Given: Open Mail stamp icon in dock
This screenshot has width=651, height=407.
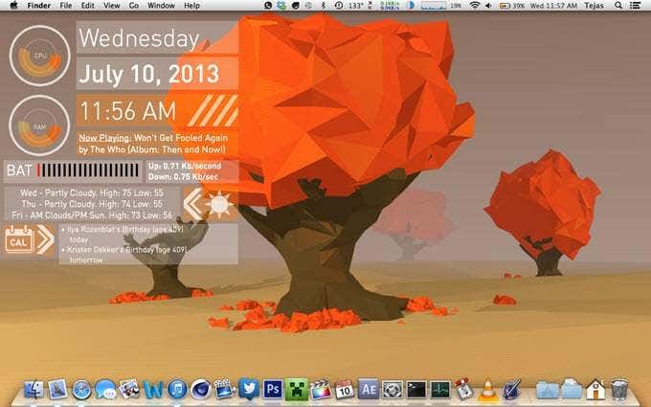Looking at the screenshot, I should click(x=57, y=390).
